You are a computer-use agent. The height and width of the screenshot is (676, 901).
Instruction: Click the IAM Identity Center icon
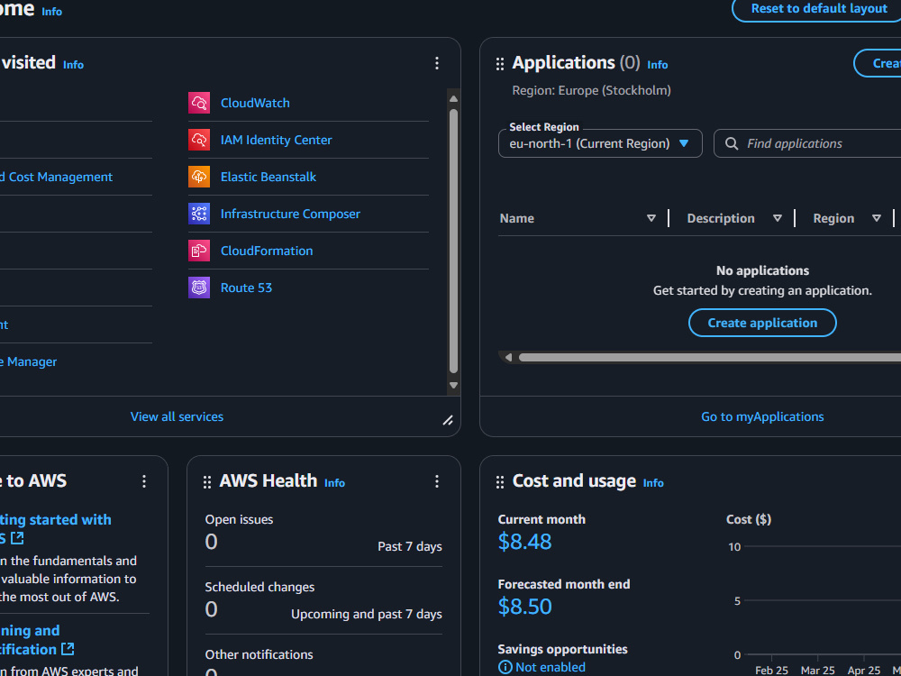199,140
